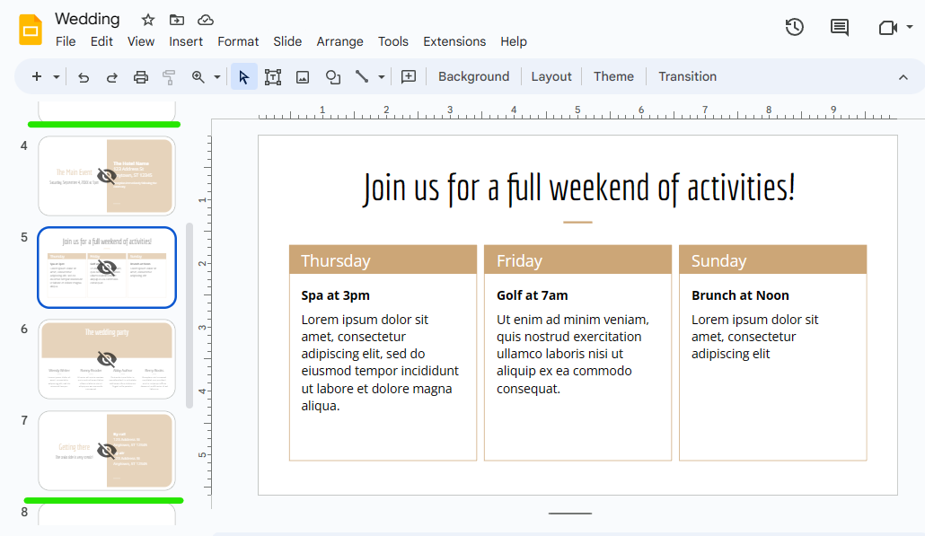The image size is (925, 536).
Task: Open the Format menu
Action: click(x=238, y=42)
